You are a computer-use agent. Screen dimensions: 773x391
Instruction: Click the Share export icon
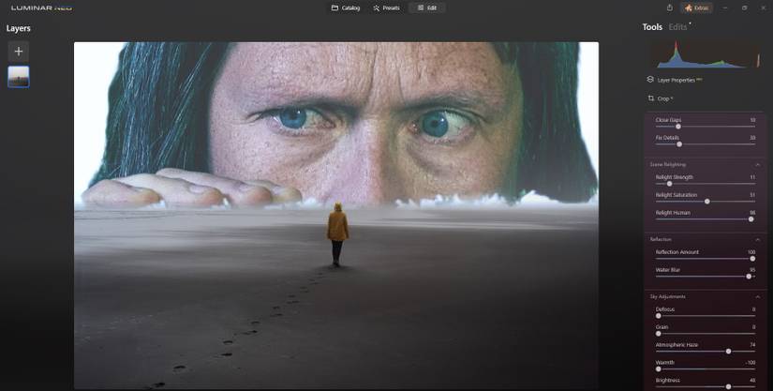pos(670,8)
